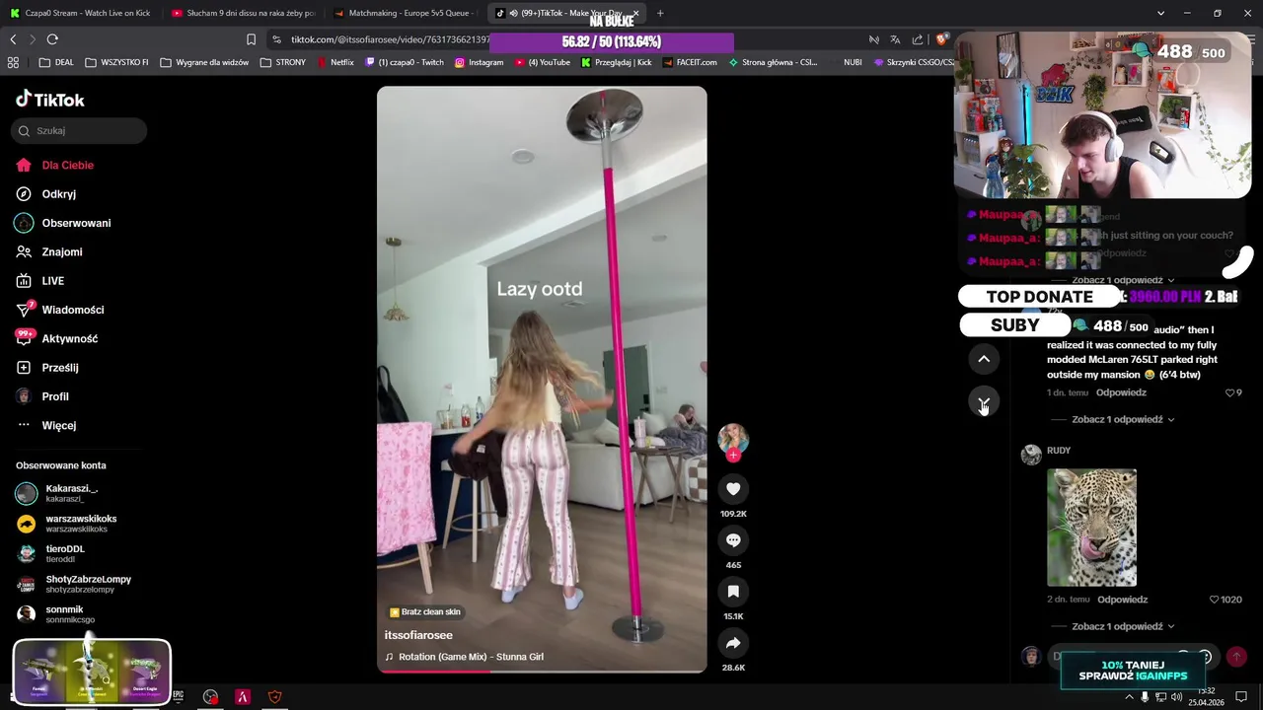This screenshot has height=710, width=1263.
Task: Open Odkryj page
Action: pyautogui.click(x=59, y=194)
